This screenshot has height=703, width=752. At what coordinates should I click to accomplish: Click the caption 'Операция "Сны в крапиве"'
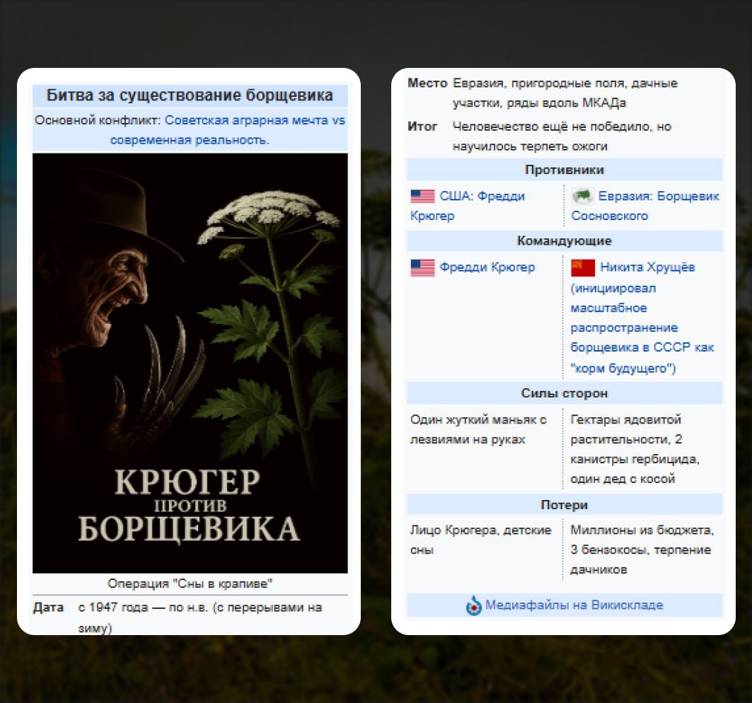click(190, 583)
